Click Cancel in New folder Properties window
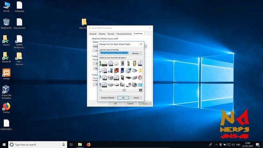Screen dimensions: 263x148 point(130,104)
